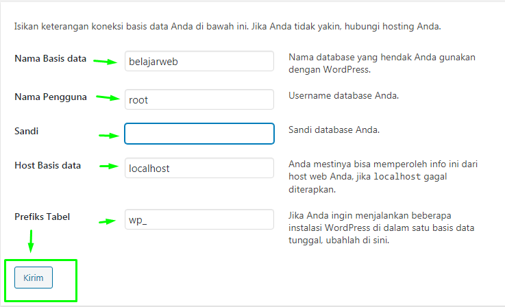The height and width of the screenshot is (307, 505).
Task: Click the green arrow pointing to belajarweb field
Action: click(x=105, y=61)
